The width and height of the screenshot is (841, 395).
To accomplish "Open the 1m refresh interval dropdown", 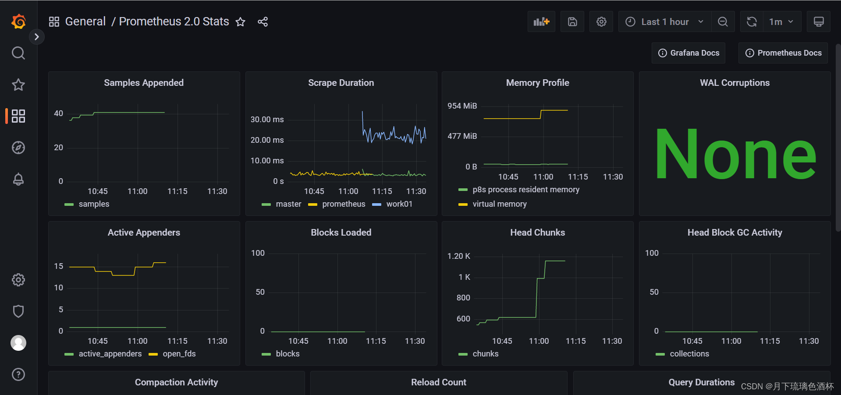I will point(782,21).
